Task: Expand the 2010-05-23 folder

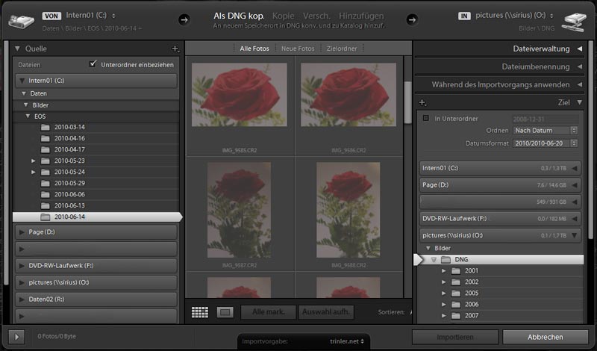Action: [x=33, y=161]
